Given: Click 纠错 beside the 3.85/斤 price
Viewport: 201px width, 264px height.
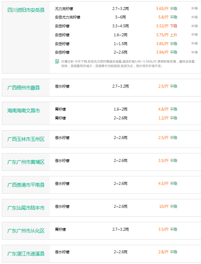Looking at the screenshot, I should click(x=194, y=43).
